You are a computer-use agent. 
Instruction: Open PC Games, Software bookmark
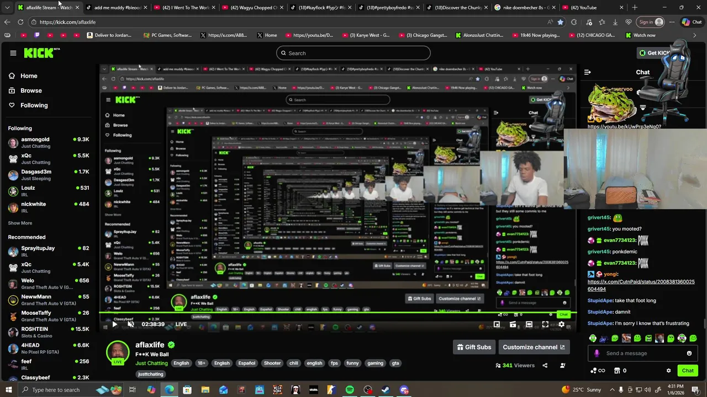pos(167,35)
